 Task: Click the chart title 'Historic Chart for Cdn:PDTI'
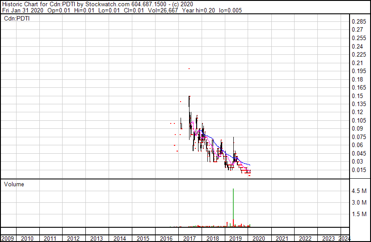(39, 4)
